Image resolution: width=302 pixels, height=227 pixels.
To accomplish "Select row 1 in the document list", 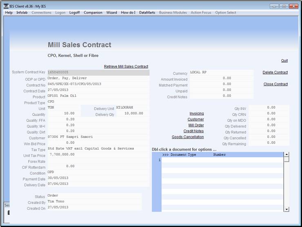I will coord(222,160).
